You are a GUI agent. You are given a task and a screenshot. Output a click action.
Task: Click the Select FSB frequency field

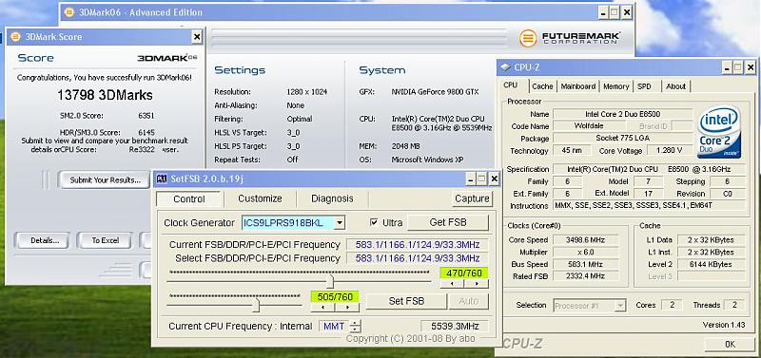[417, 258]
